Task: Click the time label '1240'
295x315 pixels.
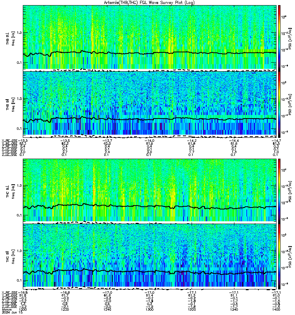Action: click(x=107, y=309)
